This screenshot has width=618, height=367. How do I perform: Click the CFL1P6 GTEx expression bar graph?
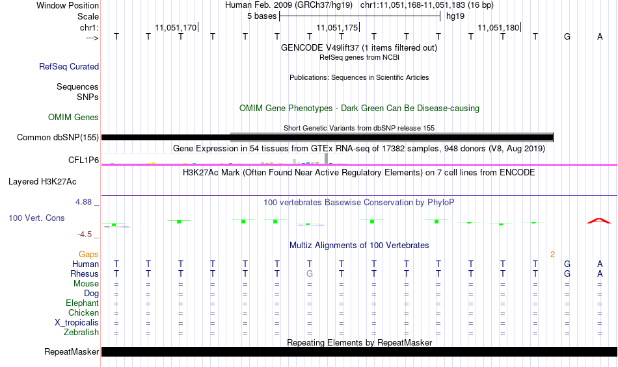coord(224,159)
